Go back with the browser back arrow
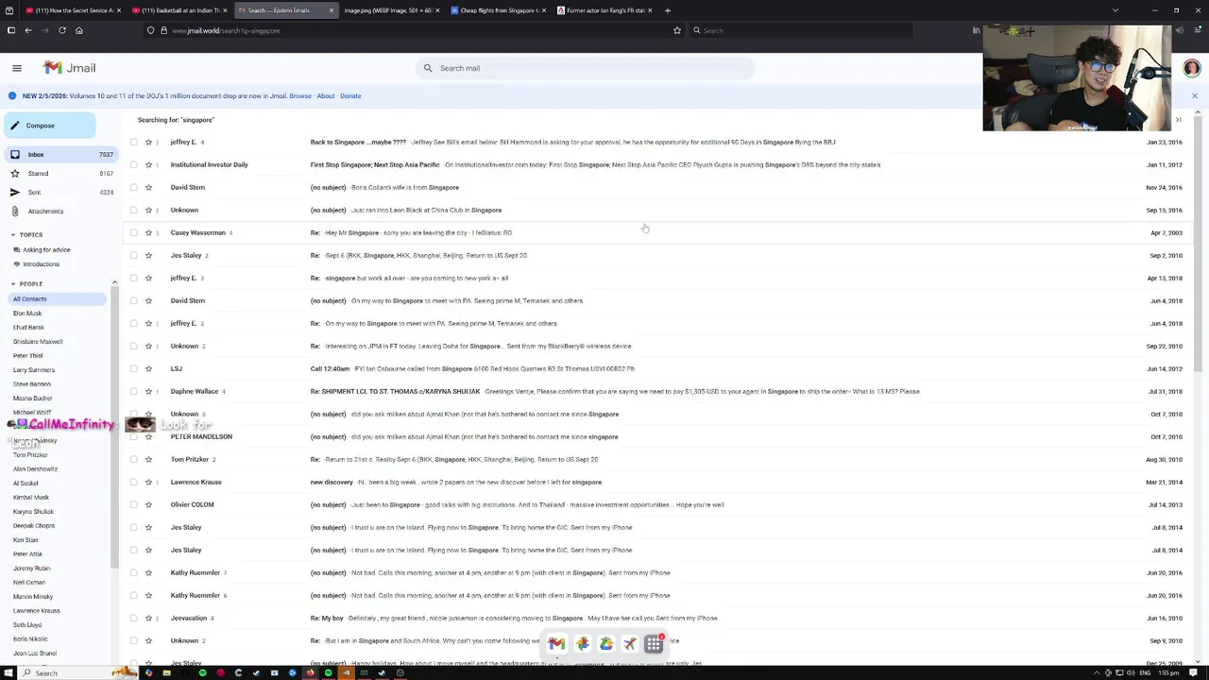This screenshot has width=1209, height=680. point(28,30)
